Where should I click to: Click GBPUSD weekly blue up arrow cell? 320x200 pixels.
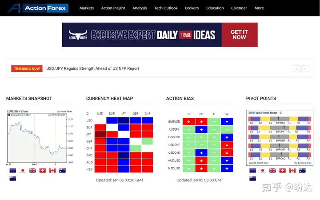tap(227, 137)
